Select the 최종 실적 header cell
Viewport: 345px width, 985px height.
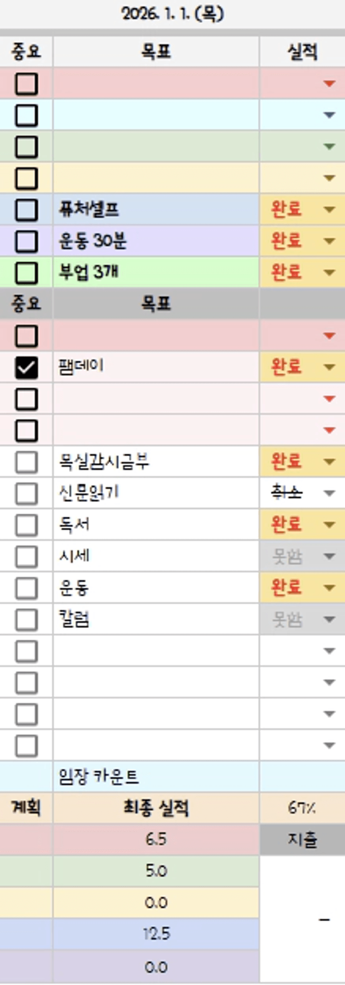(156, 808)
